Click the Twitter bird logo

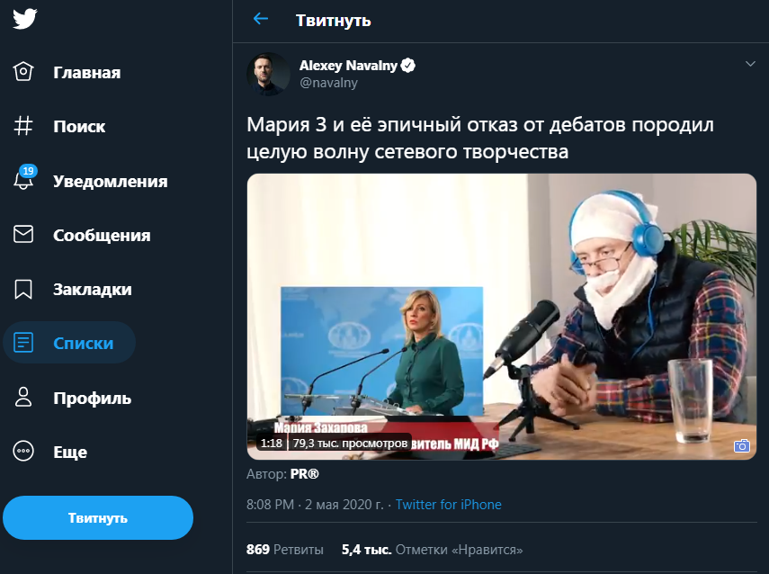coord(25,20)
